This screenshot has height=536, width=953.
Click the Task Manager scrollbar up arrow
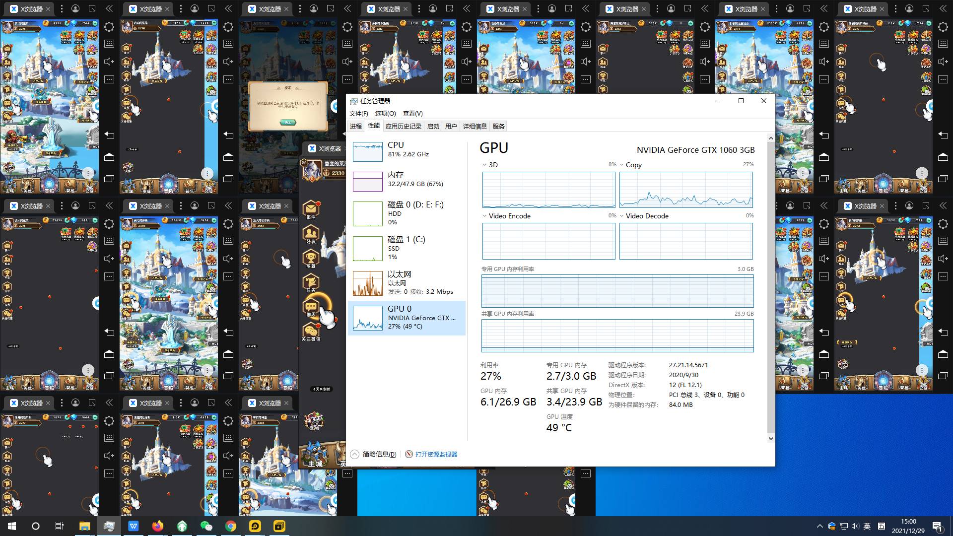[770, 138]
